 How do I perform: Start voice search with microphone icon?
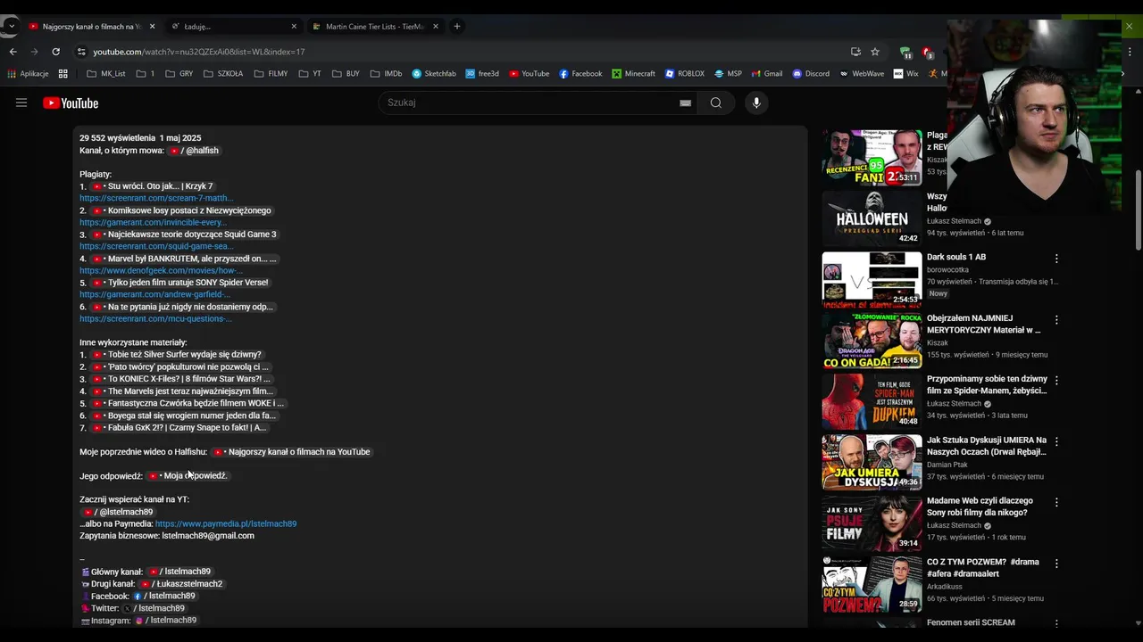click(x=756, y=103)
